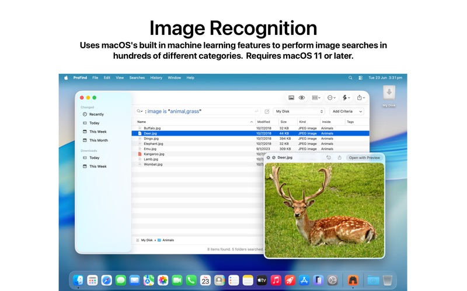467x291 pixels.
Task: Click the rotate icon in preview header
Action: (329, 158)
